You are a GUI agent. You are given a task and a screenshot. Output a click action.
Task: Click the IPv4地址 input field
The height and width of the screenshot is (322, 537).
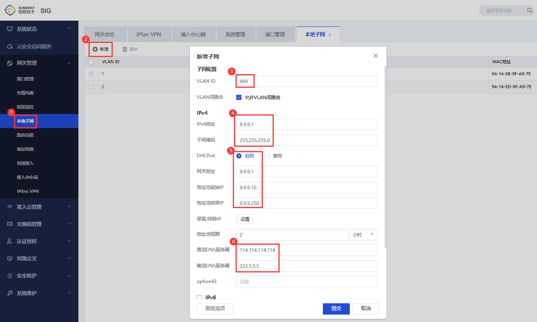[307, 124]
